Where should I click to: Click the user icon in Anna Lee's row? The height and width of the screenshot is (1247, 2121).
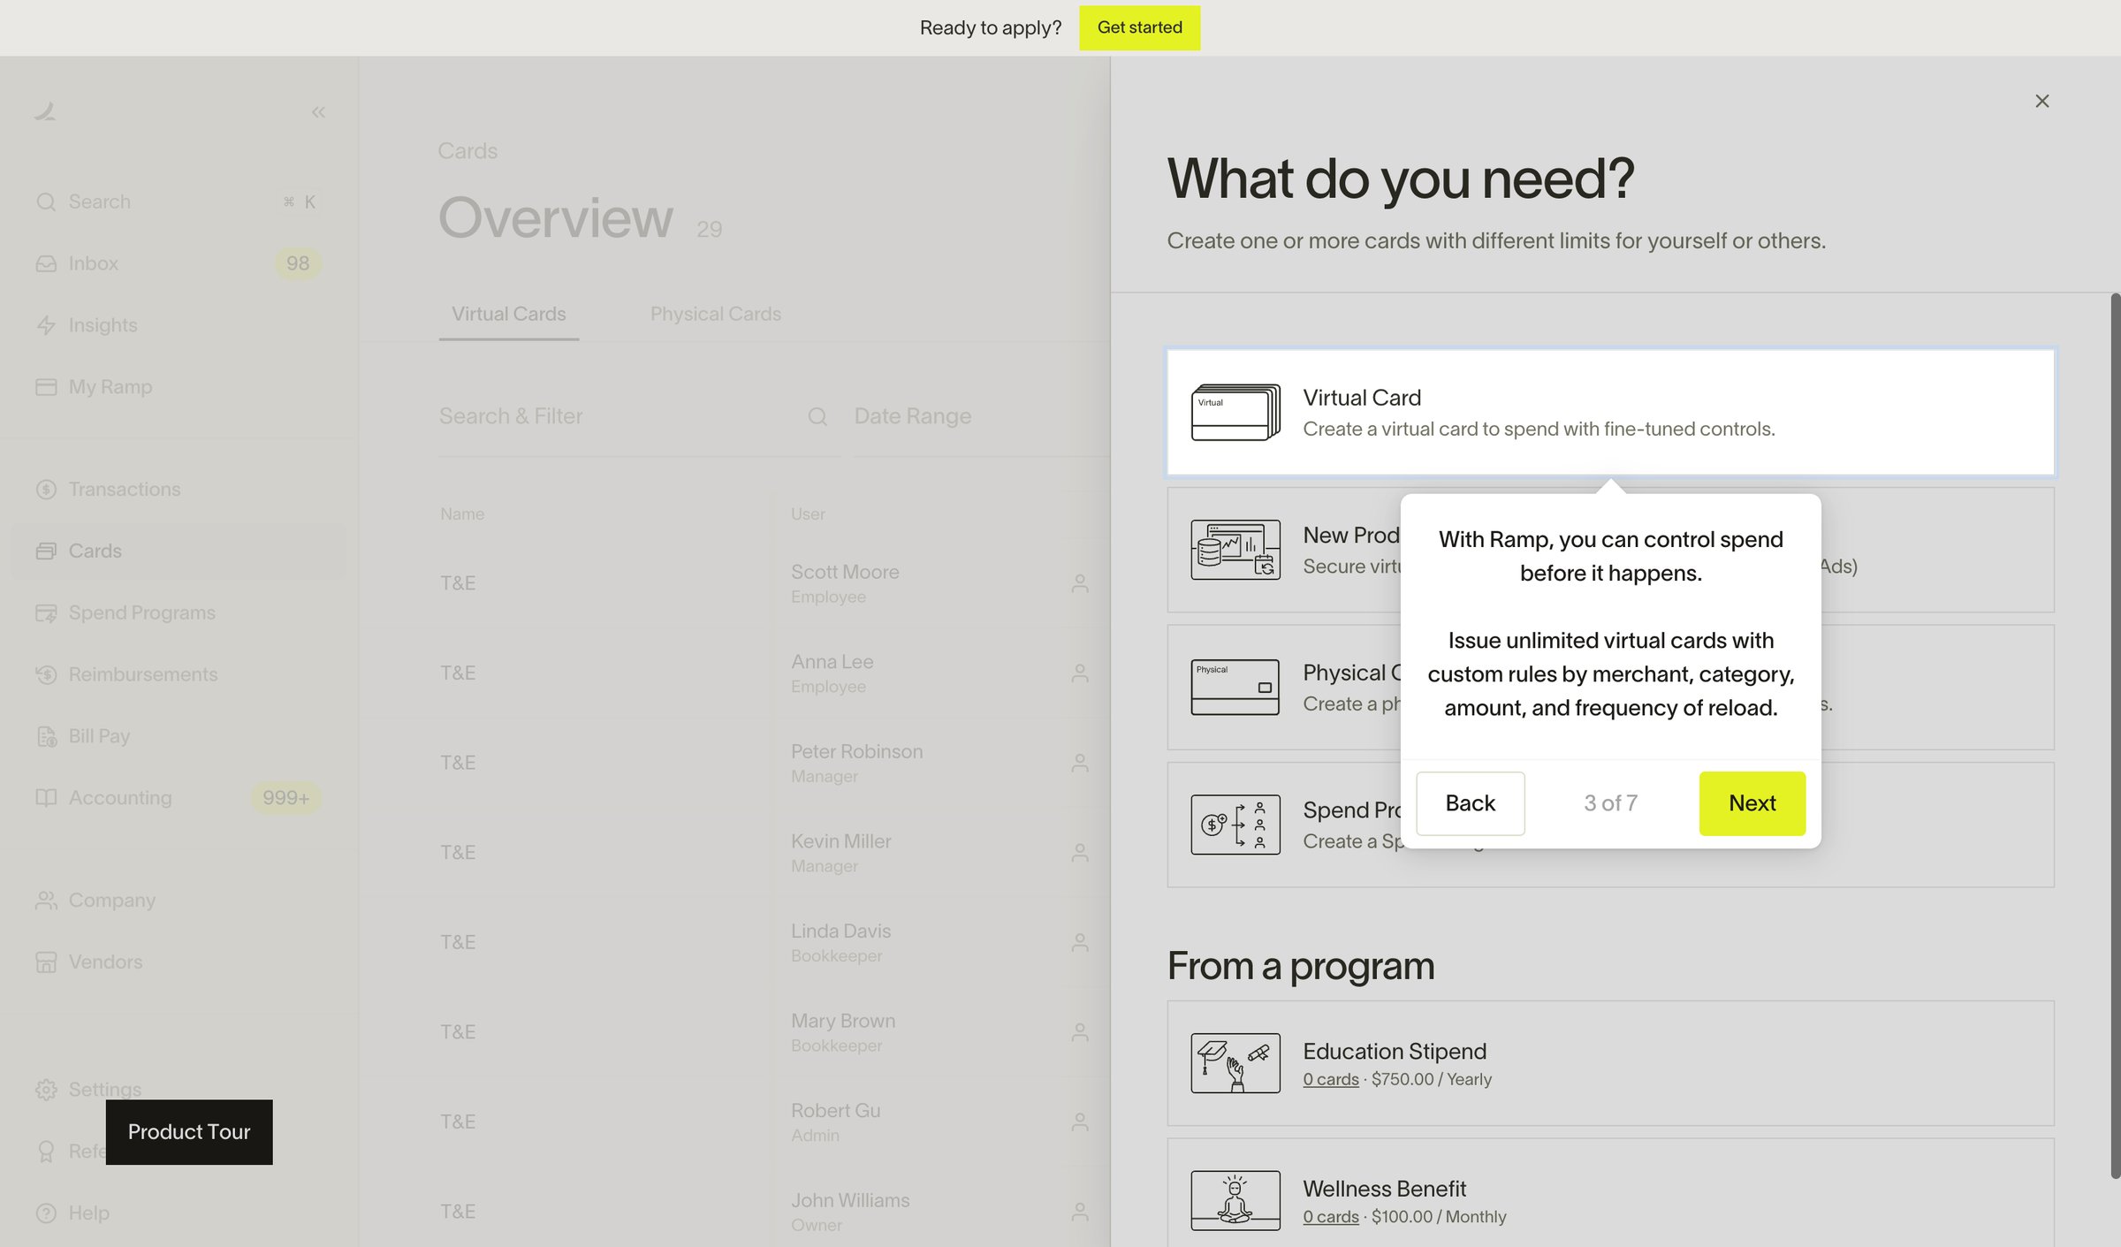coord(1080,673)
